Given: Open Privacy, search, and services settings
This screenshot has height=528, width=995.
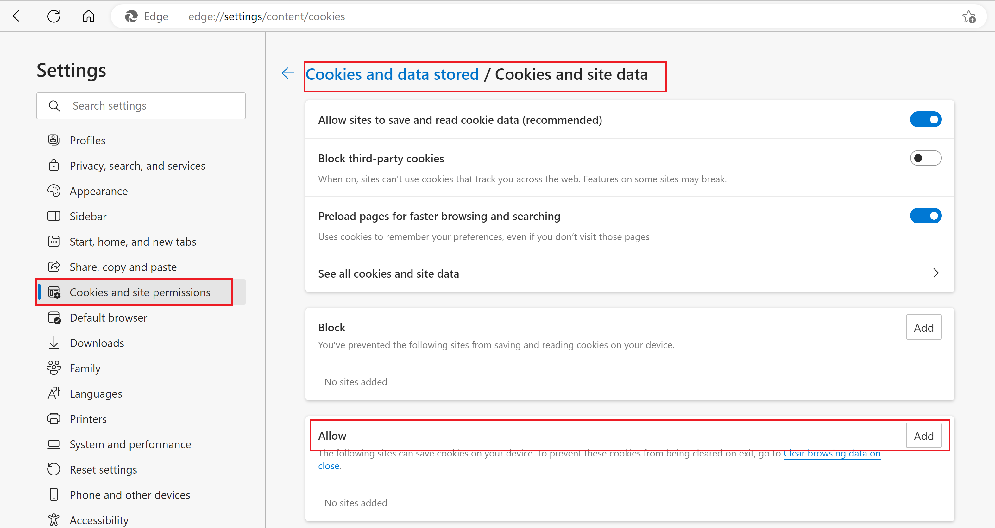Looking at the screenshot, I should [137, 166].
